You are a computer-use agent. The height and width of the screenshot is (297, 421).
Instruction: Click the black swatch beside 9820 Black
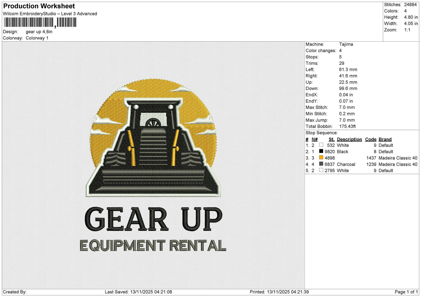point(321,151)
